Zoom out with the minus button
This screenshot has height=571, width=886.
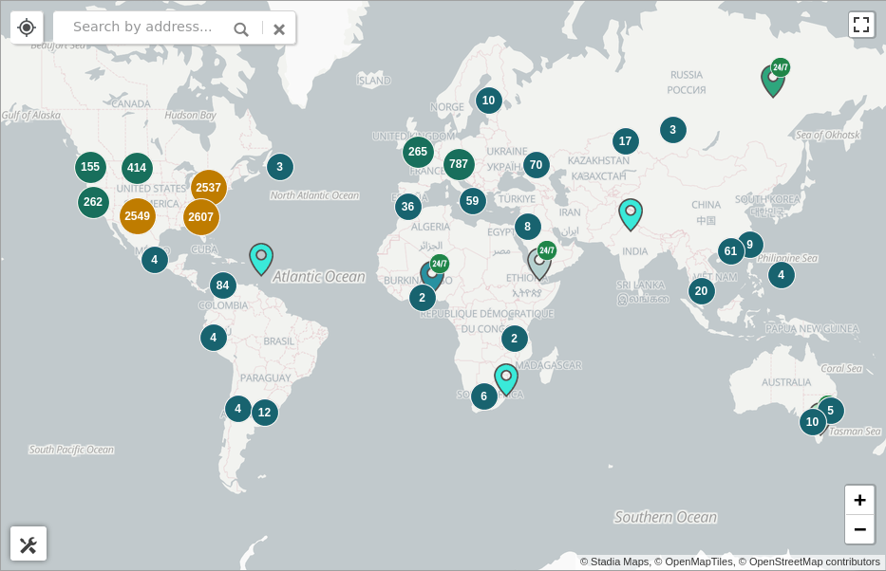(x=860, y=529)
